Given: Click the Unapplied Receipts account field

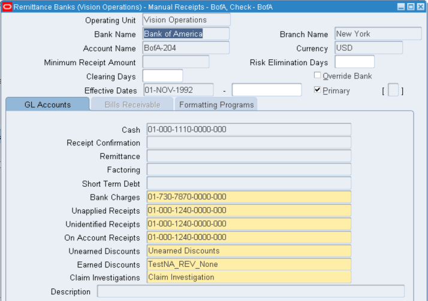Looking at the screenshot, I should click(248, 211).
